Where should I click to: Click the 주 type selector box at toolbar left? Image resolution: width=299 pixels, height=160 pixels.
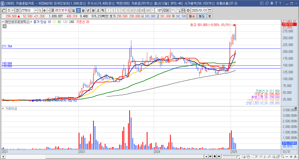point(9,10)
